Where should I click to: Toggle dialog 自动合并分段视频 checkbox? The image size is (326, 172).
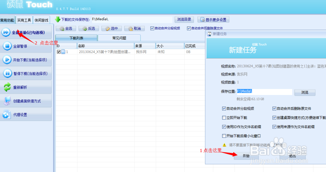click(x=224, y=109)
